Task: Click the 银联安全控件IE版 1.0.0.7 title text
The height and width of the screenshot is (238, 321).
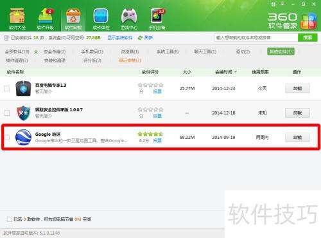Action: tap(59, 109)
